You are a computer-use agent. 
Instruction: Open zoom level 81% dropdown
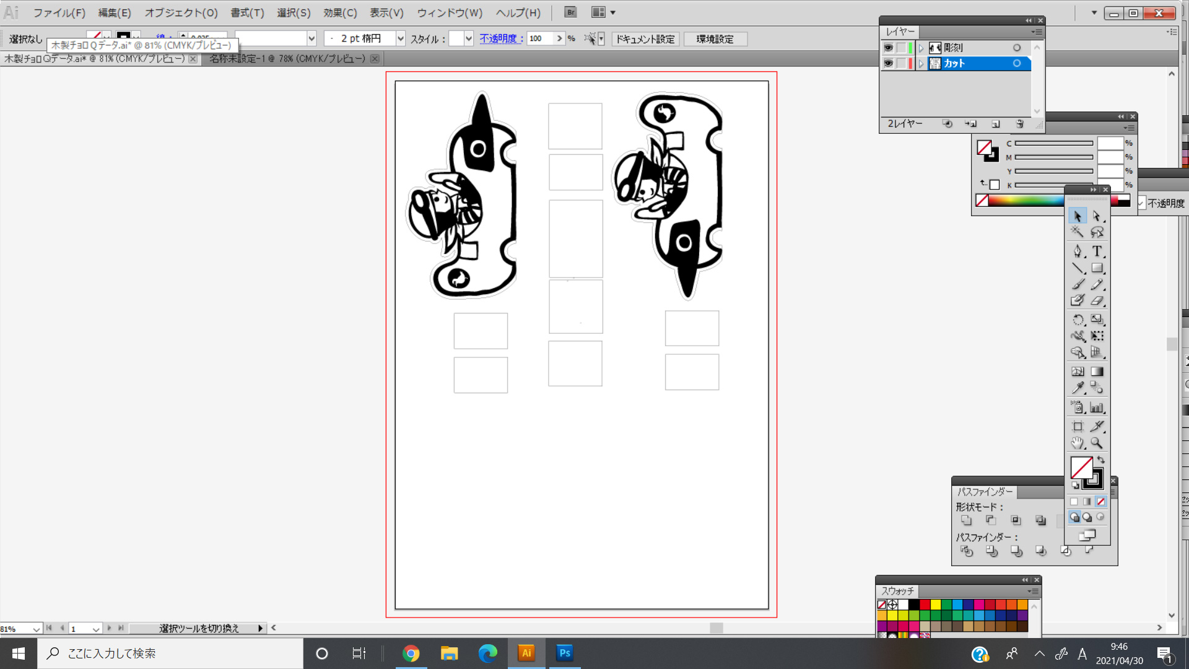pos(36,629)
